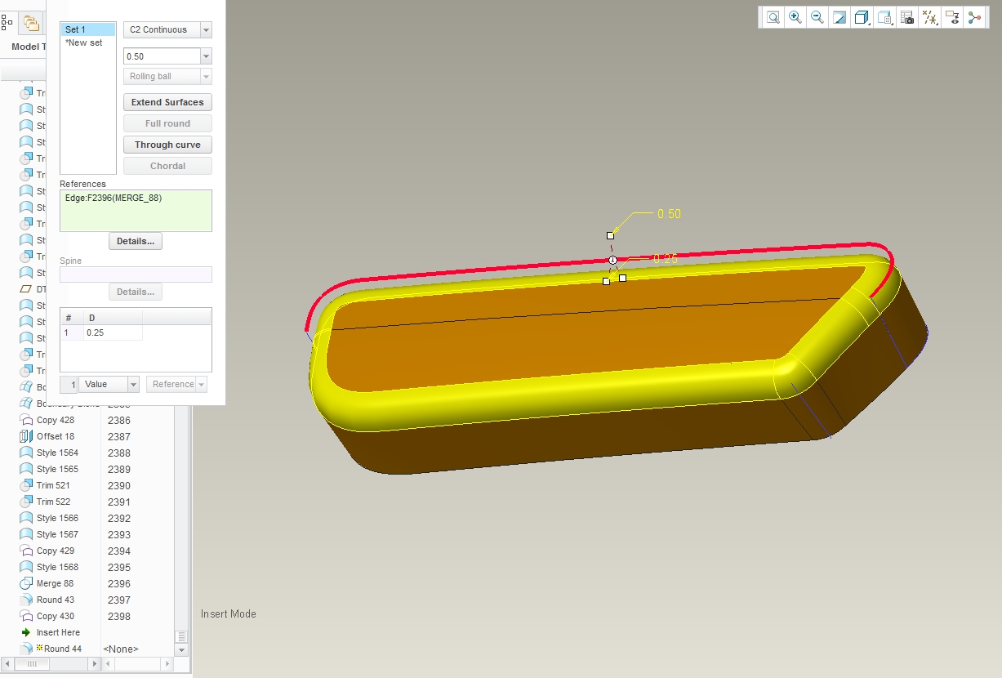Click feature number 2398 cell
Screen dimensions: 1002x678
tap(119, 616)
